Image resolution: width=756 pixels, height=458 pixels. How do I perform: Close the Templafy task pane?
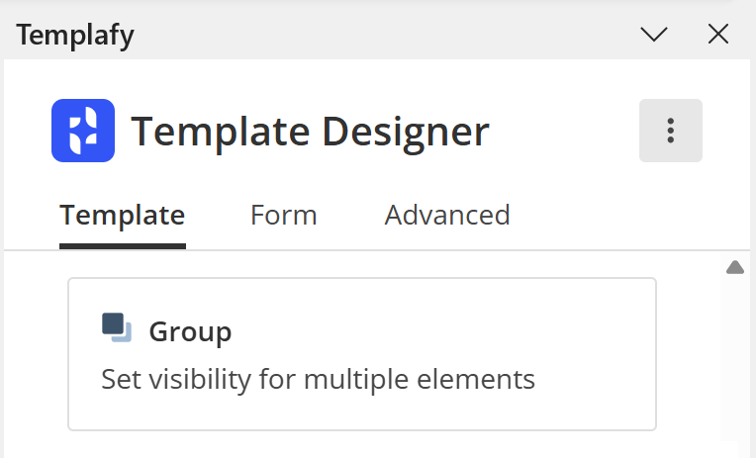(718, 35)
